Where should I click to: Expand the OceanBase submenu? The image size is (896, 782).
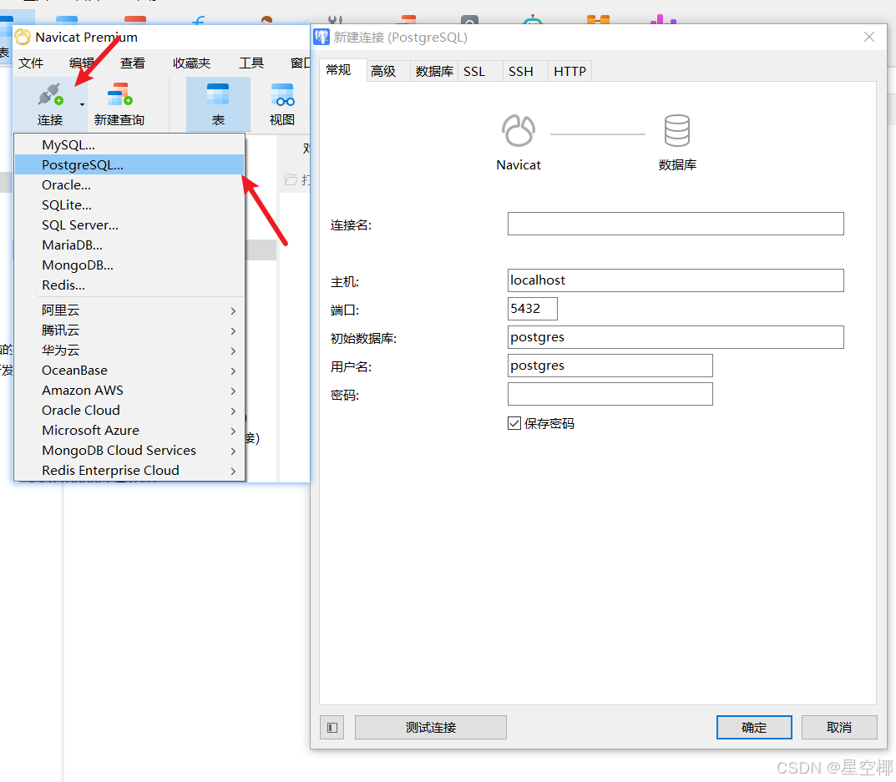tap(129, 371)
